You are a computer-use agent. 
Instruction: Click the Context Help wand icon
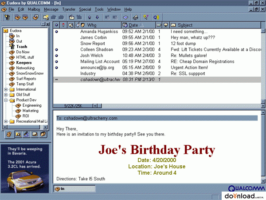[145, 17]
